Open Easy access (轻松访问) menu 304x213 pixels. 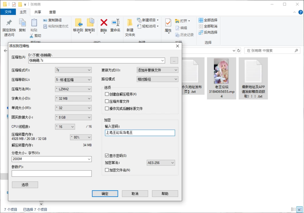pyautogui.click(x=148, y=26)
